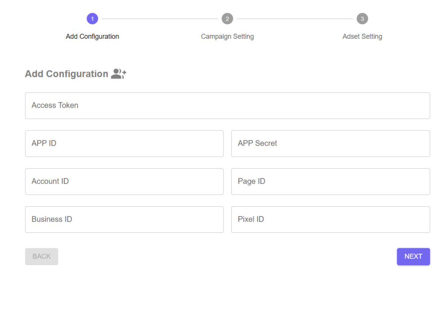Focus the Access Token input field

pyautogui.click(x=227, y=105)
